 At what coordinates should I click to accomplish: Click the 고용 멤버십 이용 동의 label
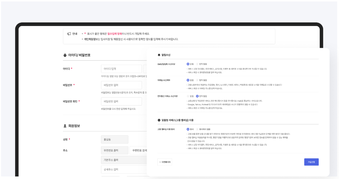pyautogui.click(x=166, y=129)
